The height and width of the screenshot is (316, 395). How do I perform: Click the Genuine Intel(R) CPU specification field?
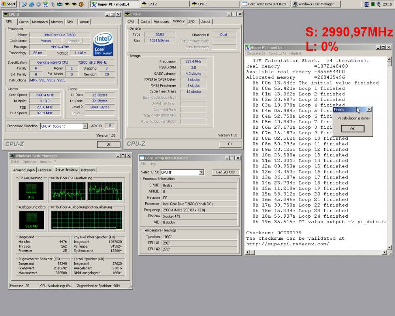72,62
